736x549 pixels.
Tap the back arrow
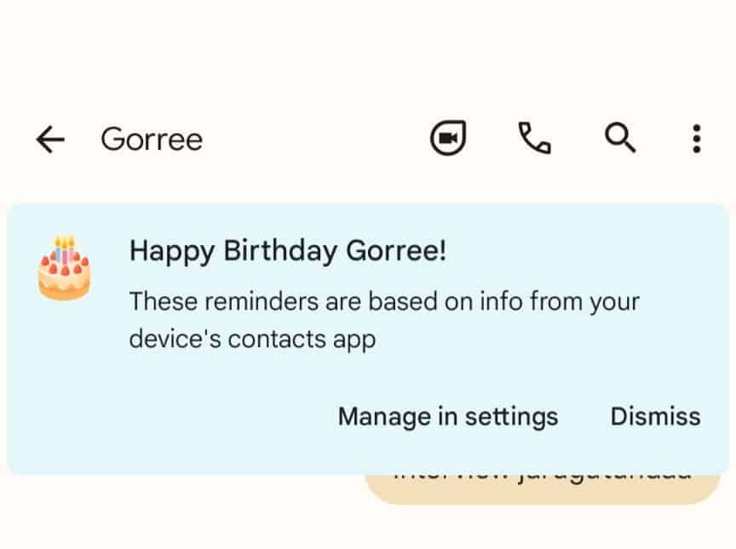tap(50, 139)
